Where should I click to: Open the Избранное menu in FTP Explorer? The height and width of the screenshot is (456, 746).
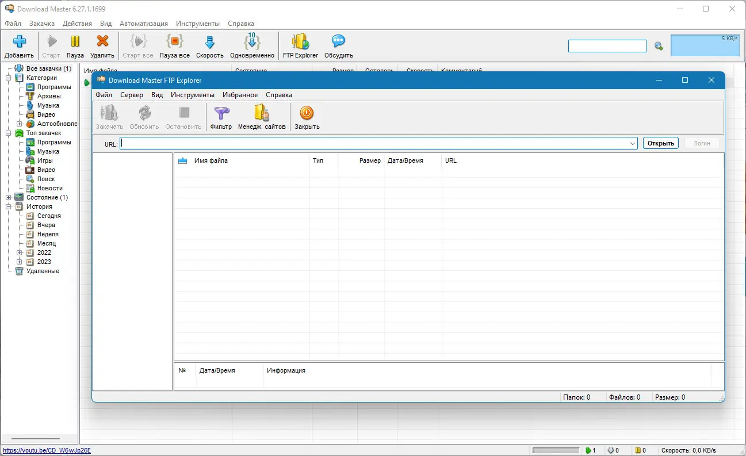tap(240, 95)
